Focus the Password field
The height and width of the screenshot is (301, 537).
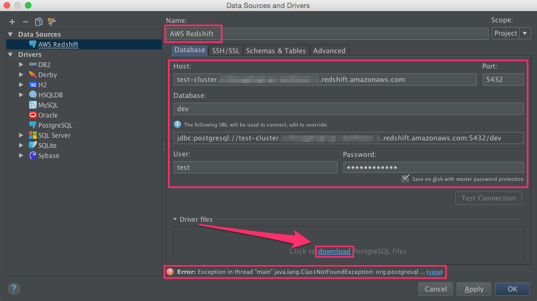click(433, 167)
